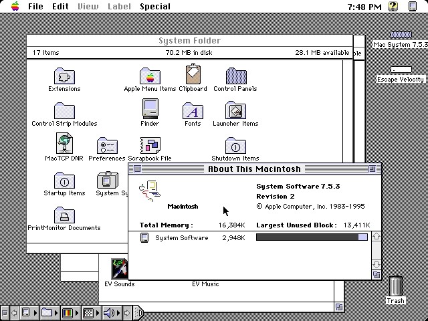Select the PrintMonitor Documents folder
Screen dimensions: 428x321
pos(64,215)
